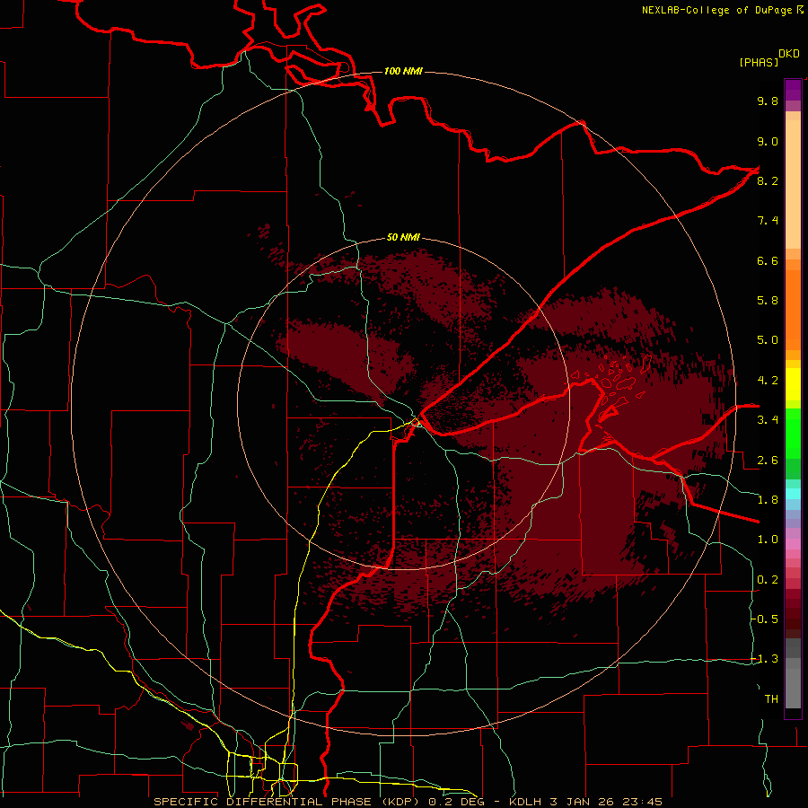Click the TH threshold label on the scale
This screenshot has height=808, width=808.
point(771,699)
